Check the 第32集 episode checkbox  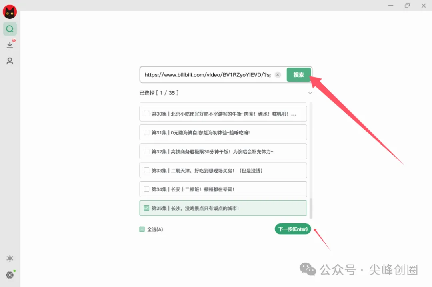pyautogui.click(x=146, y=151)
